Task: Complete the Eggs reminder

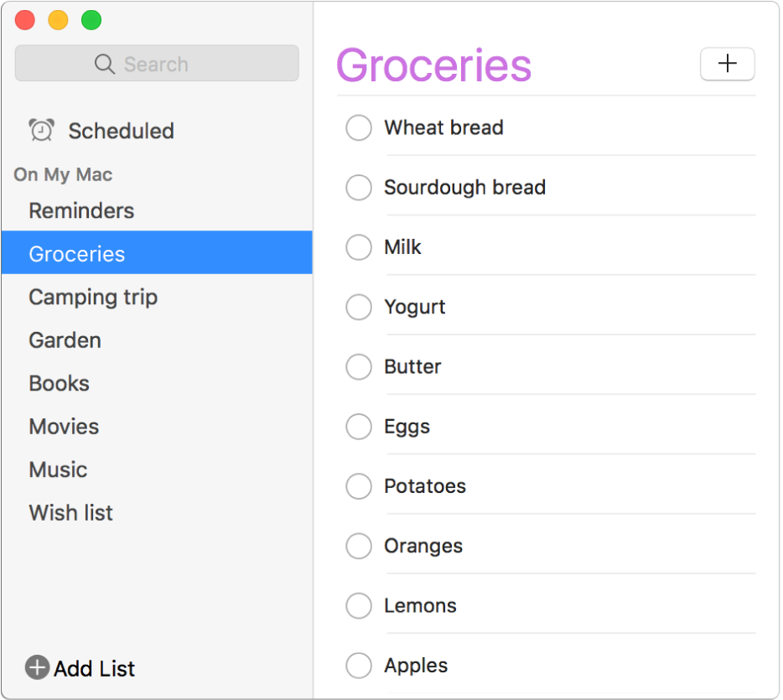Action: [359, 427]
